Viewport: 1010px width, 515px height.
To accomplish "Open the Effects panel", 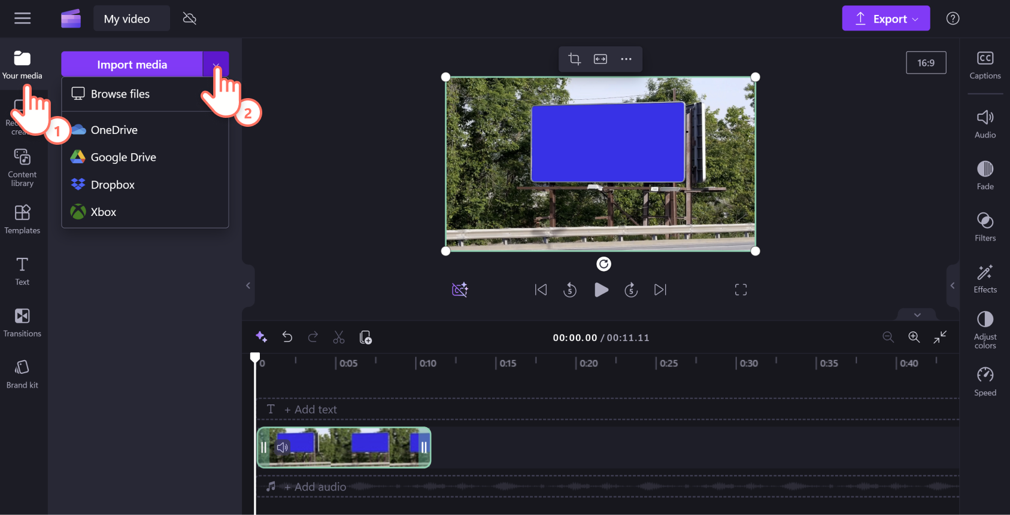I will tap(985, 279).
